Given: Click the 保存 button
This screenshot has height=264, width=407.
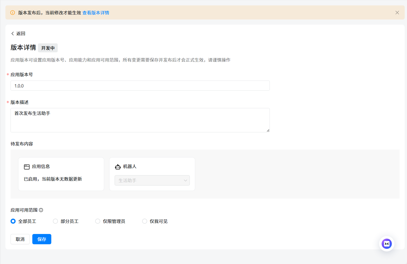Looking at the screenshot, I should [42, 239].
